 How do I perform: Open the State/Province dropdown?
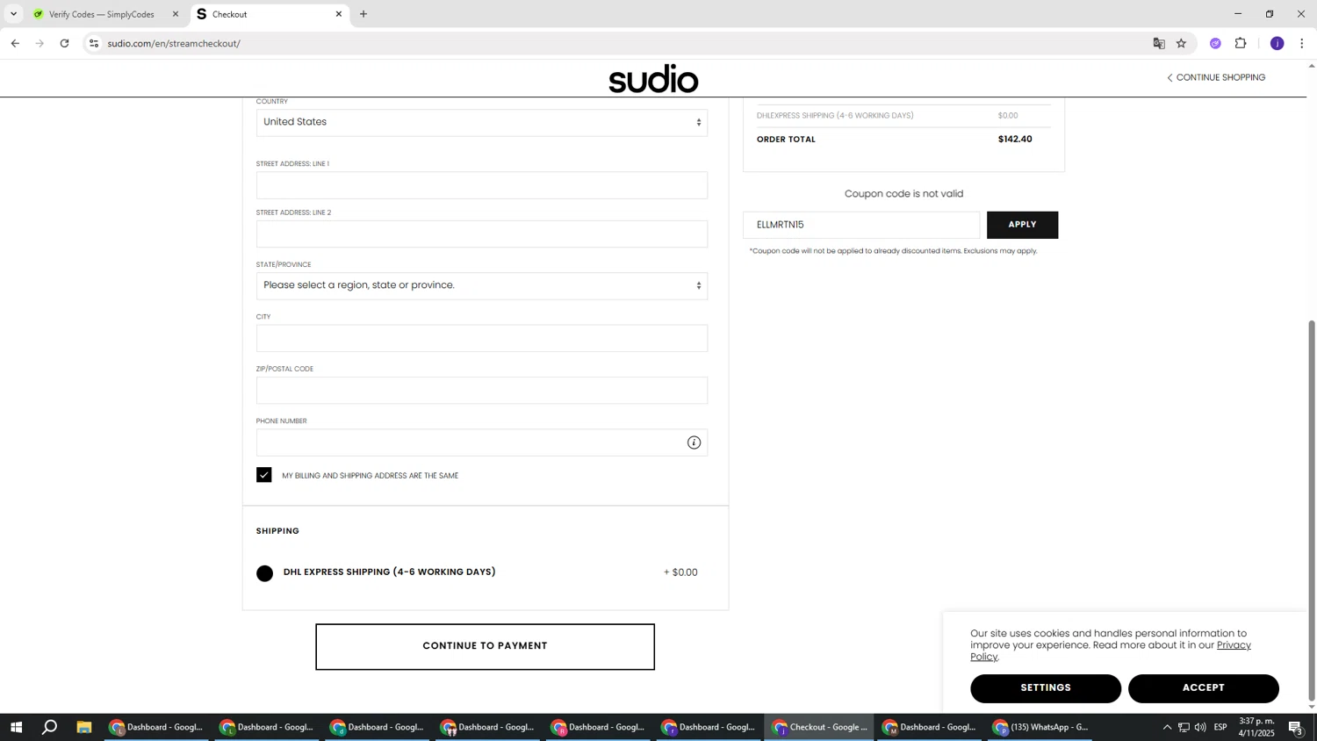pos(481,285)
